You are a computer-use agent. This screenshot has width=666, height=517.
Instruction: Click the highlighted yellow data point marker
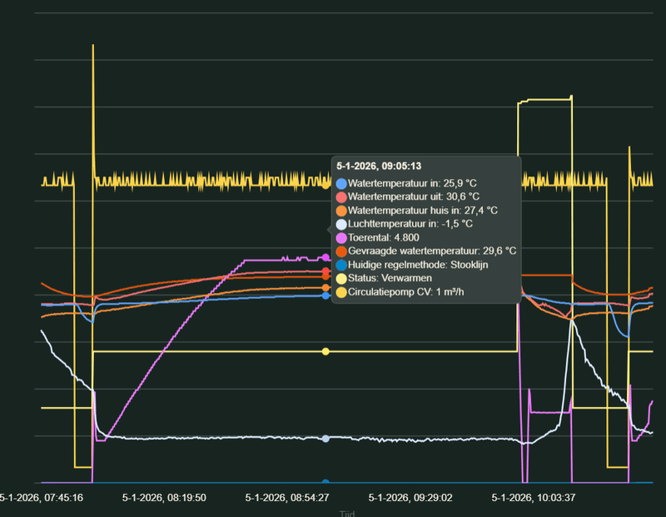pyautogui.click(x=325, y=351)
